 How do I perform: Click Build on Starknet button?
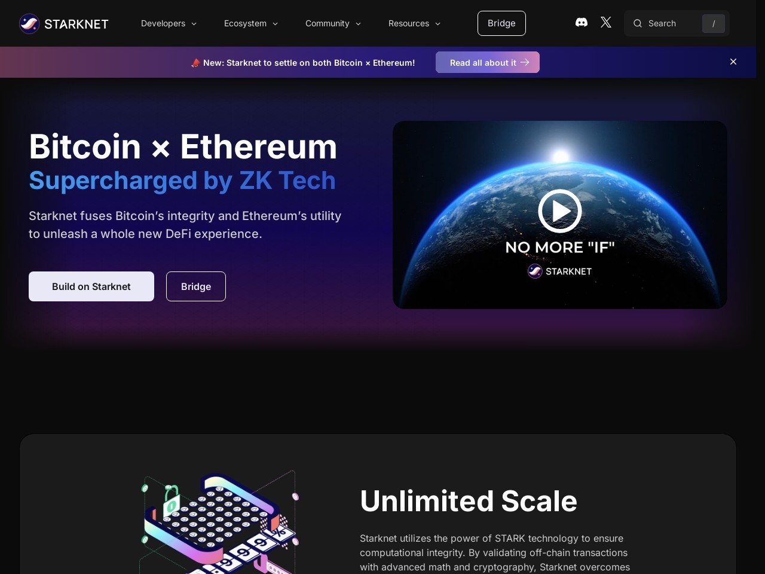point(91,286)
